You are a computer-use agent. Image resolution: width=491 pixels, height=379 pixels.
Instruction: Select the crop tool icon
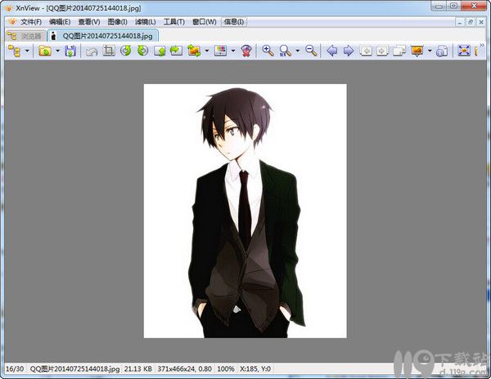[x=109, y=51]
